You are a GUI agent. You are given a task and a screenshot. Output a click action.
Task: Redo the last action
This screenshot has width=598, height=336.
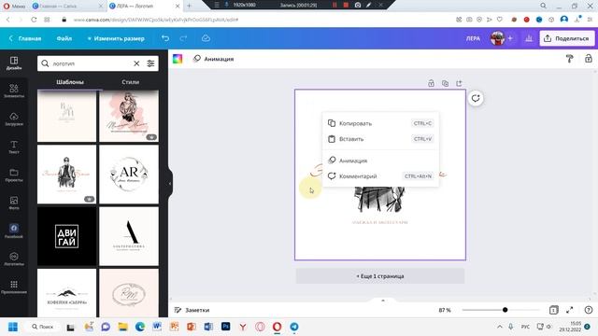(x=183, y=38)
